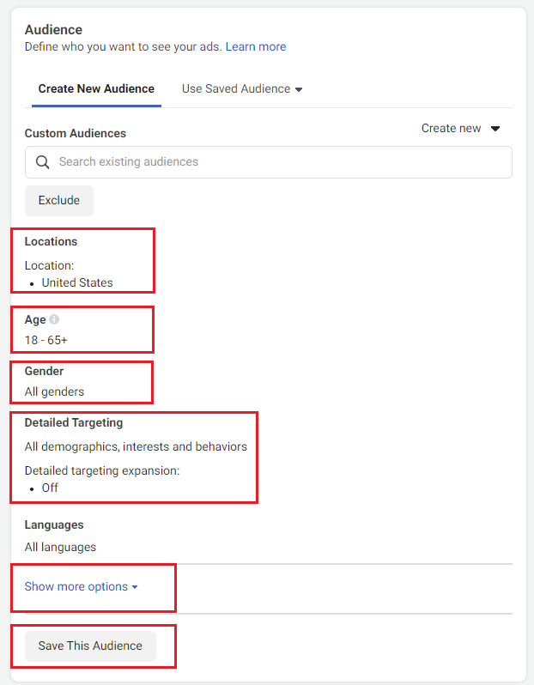Click the All genders value
Image resolution: width=534 pixels, height=685 pixels.
[x=54, y=391]
